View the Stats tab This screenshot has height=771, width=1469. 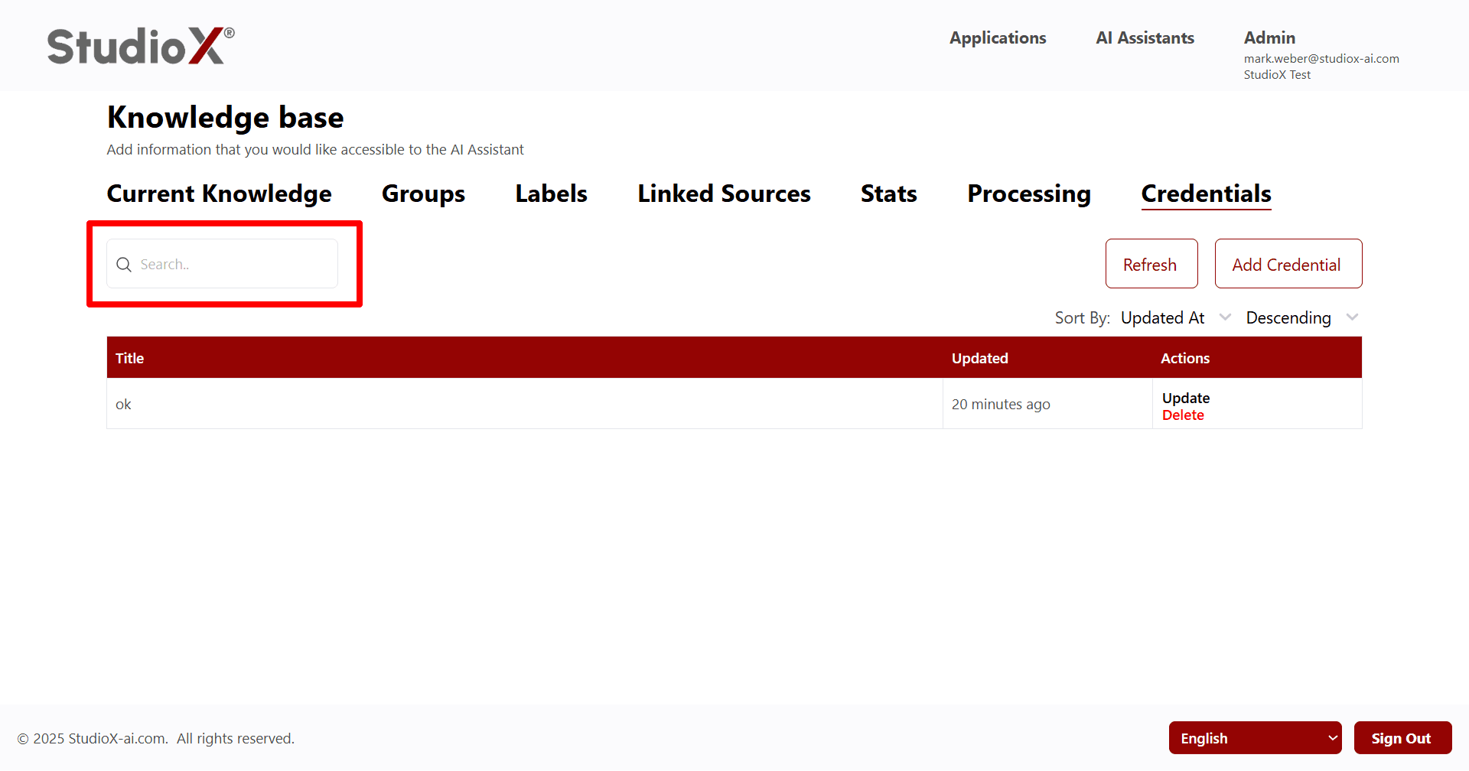(888, 194)
